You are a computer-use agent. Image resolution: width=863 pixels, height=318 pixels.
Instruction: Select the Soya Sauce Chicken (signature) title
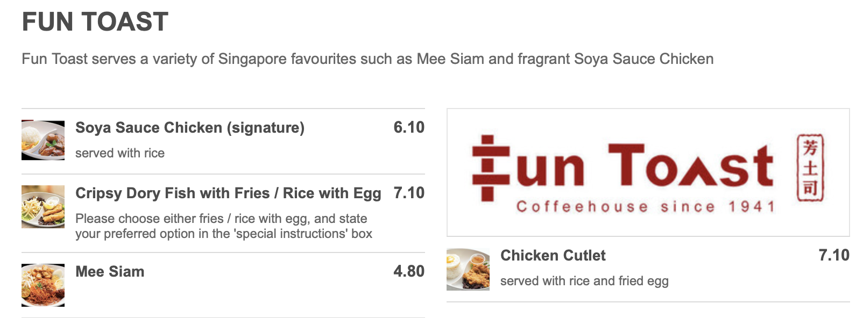click(x=190, y=128)
